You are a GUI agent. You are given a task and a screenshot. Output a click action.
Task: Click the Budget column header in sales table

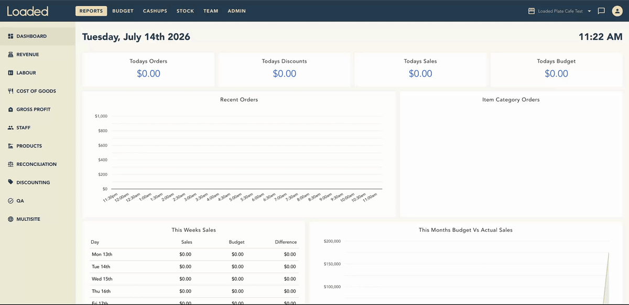coord(237,242)
